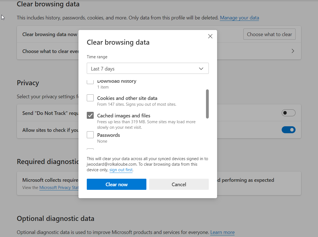Screen dimensions: 318x237
Task: Click the dialog's vertical scrollbar
Action: click(207, 104)
